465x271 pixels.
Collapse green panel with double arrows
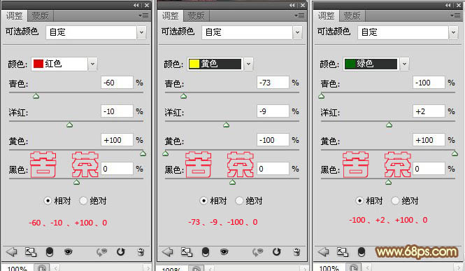448,6
